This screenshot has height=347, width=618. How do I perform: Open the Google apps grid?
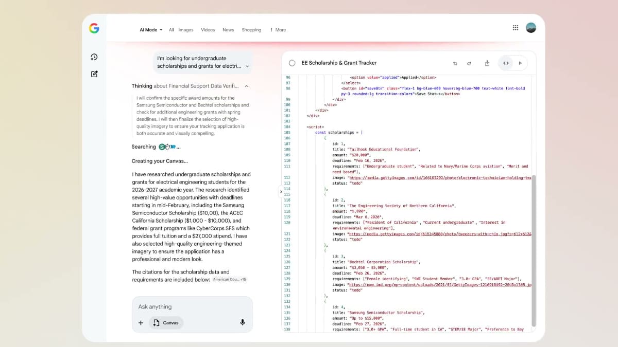click(516, 28)
